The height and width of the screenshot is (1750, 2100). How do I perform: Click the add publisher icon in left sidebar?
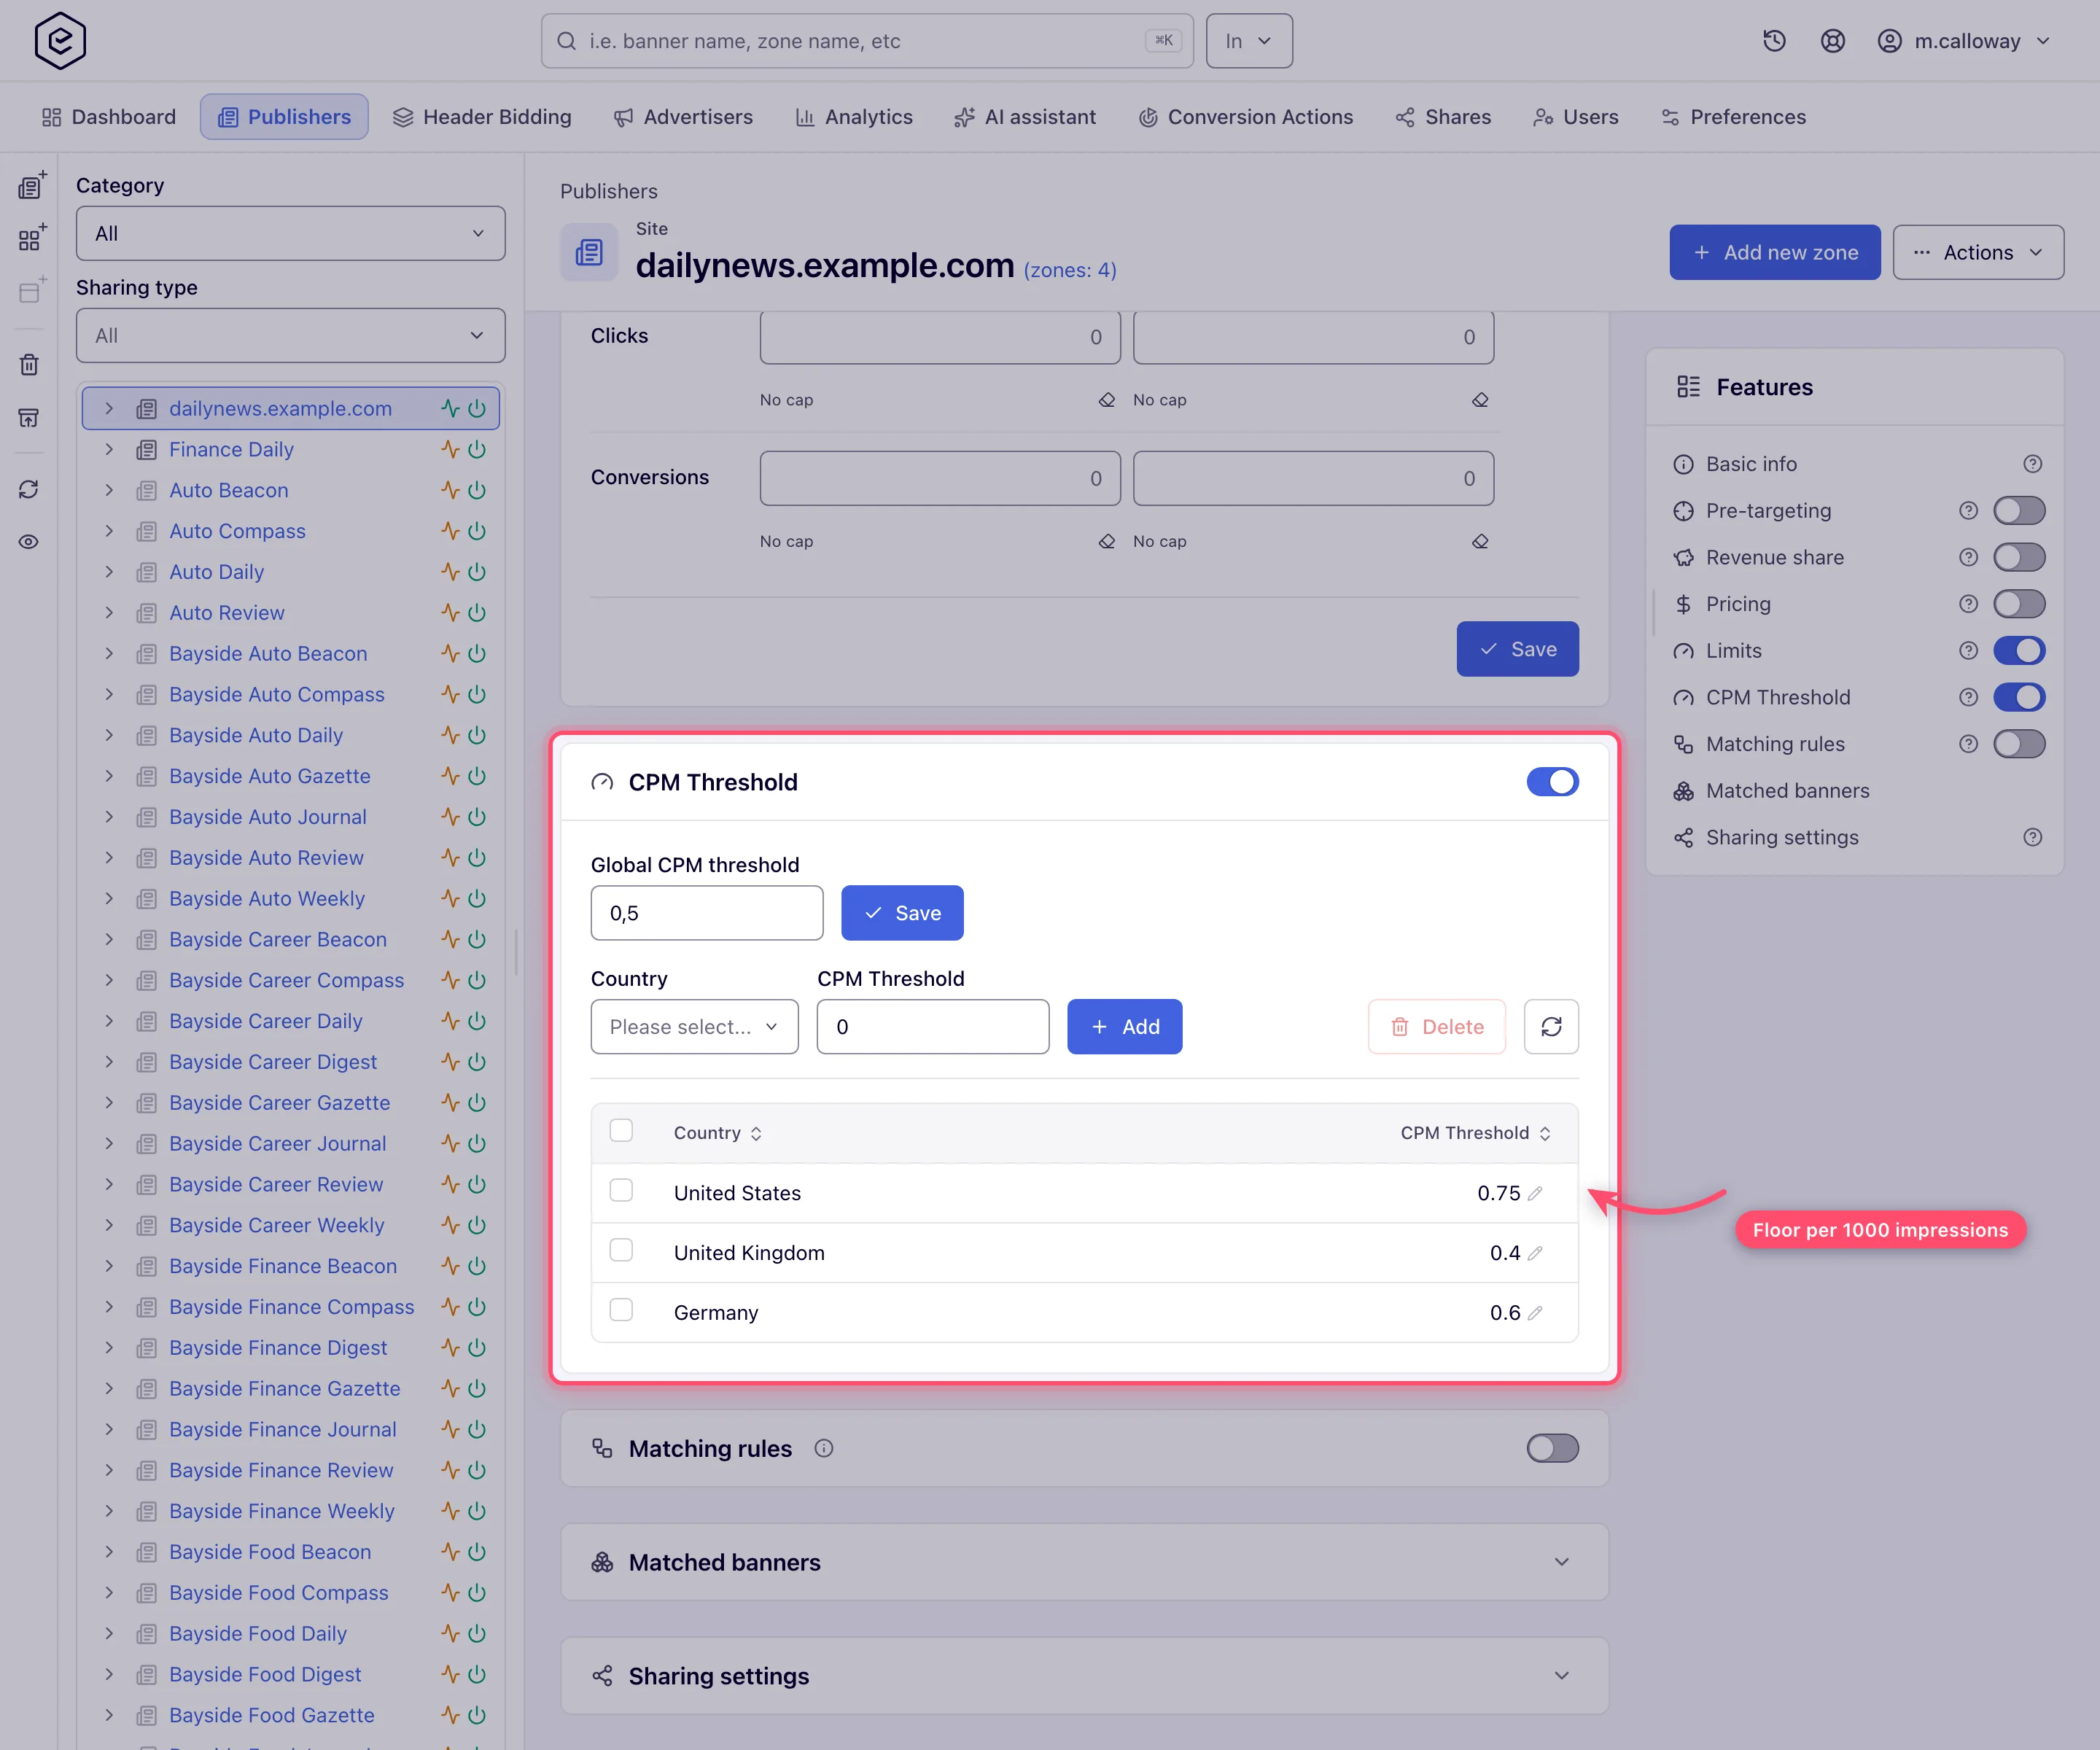tap(31, 185)
